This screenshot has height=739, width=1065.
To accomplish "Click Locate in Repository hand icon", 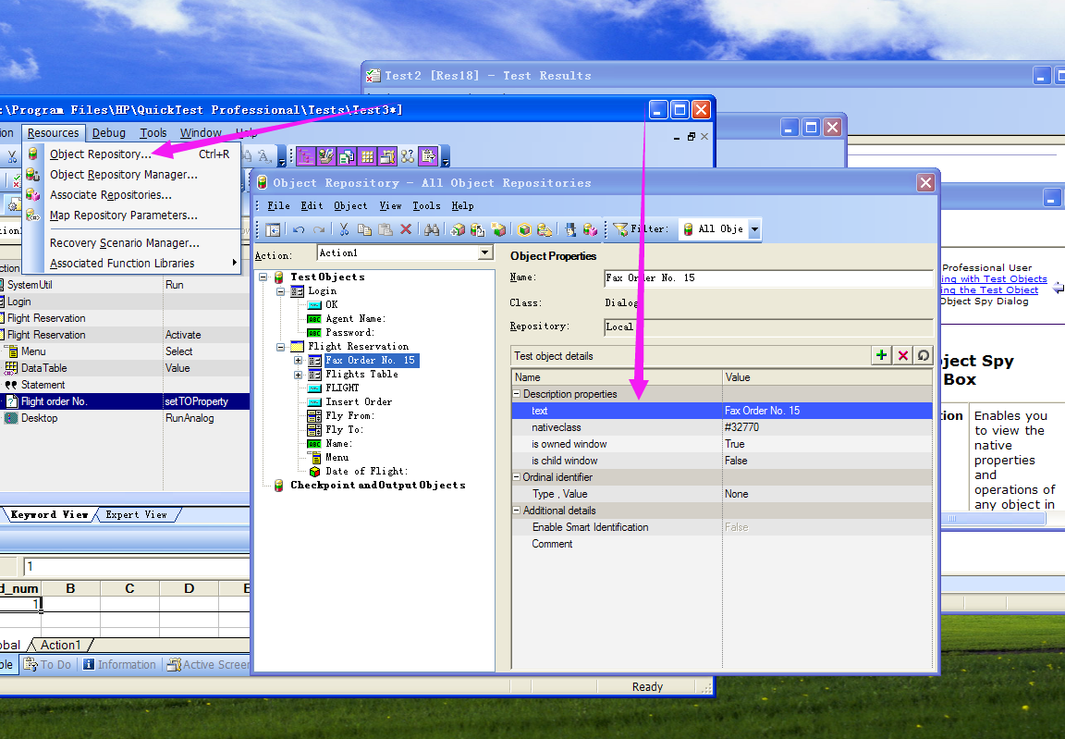I will [544, 229].
